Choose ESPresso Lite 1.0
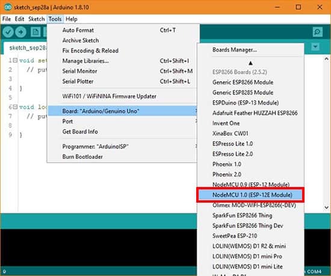331x276 pixels. (250, 144)
